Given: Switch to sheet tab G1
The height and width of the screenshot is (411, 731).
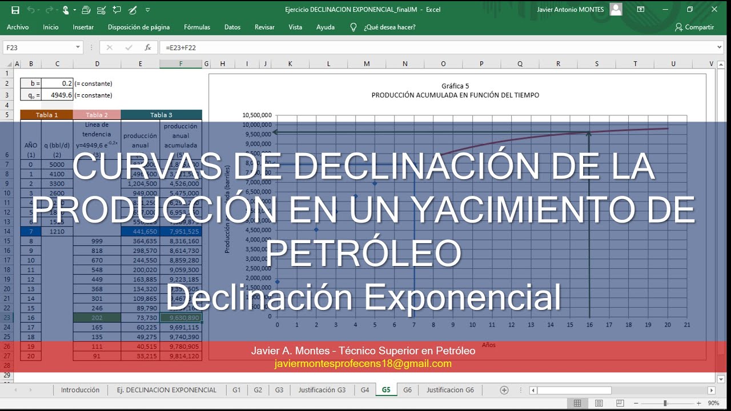Looking at the screenshot, I should point(236,390).
